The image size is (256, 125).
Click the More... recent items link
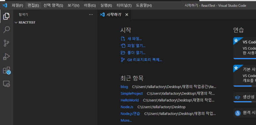coord(126,120)
